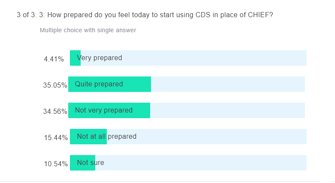This screenshot has width=335, height=183.
Task: Click the '3 of 3' question counter
Action: (x=24, y=15)
